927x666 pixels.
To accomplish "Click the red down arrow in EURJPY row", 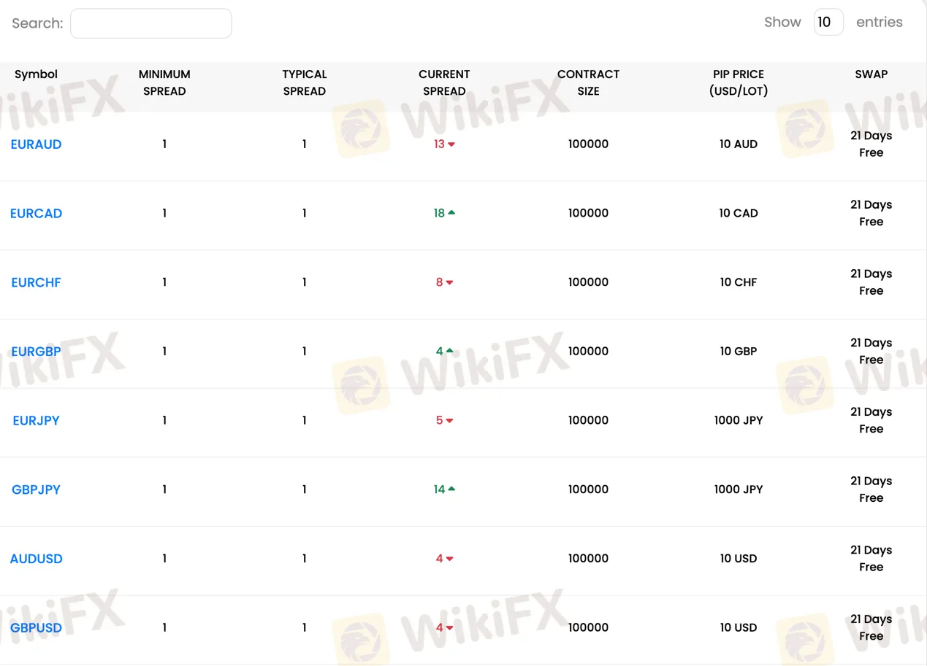I will click(450, 421).
